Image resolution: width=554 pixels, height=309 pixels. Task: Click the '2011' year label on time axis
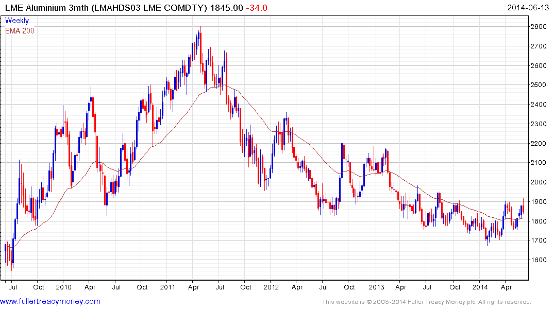(x=167, y=287)
